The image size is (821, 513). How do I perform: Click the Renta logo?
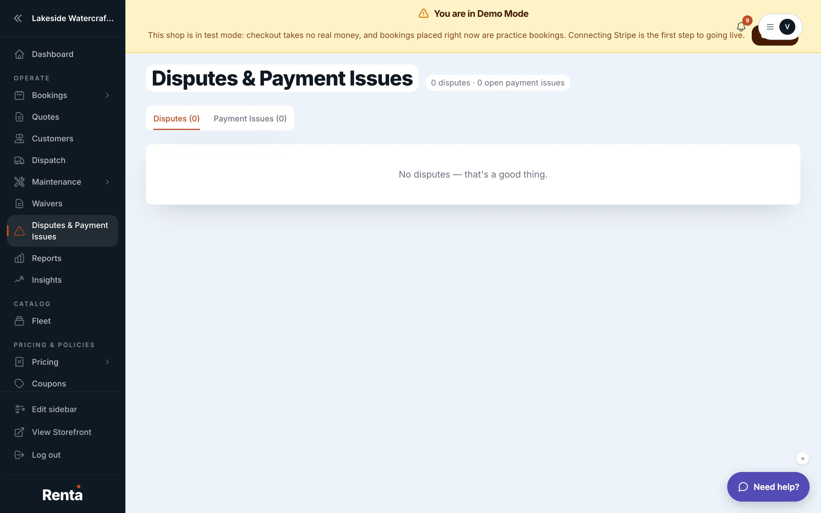point(62,494)
